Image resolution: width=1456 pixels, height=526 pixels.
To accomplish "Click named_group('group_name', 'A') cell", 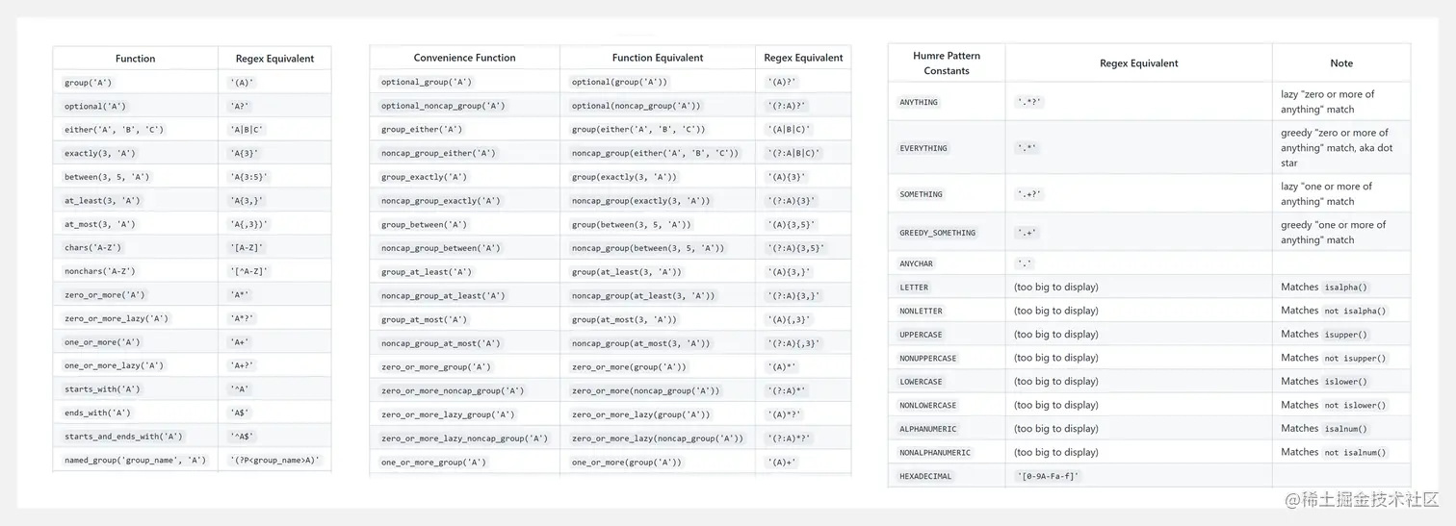I will coord(136,461).
